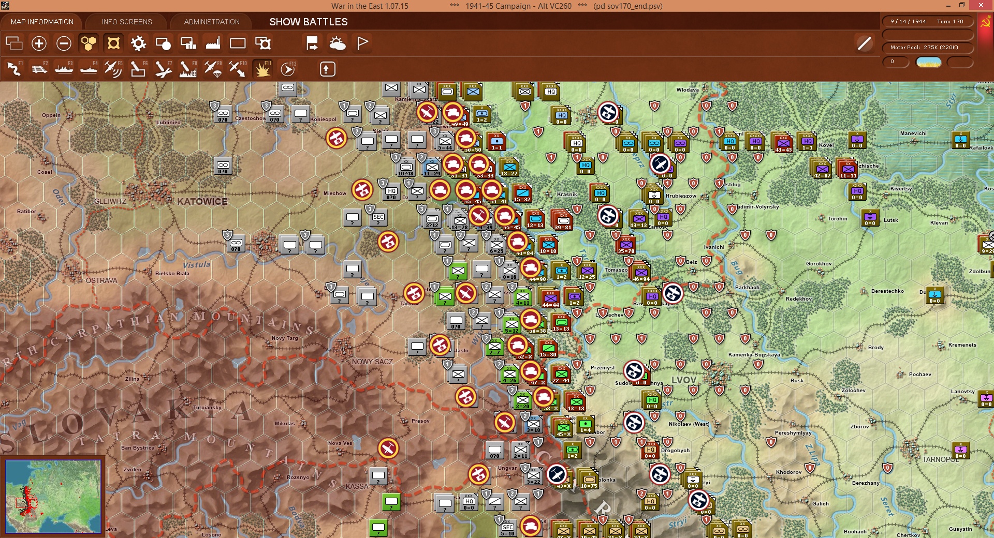Screen dimensions: 994x538
Task: Select the 22=44 unit near Przemysl
Action: (561, 373)
